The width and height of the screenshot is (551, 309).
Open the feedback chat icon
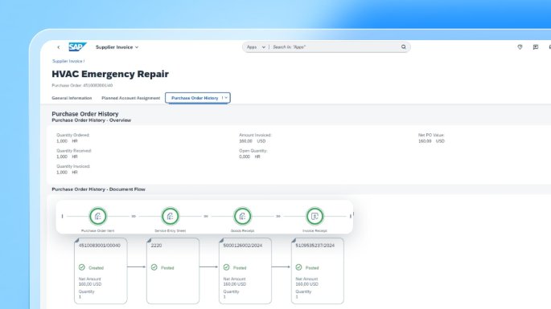click(x=535, y=47)
